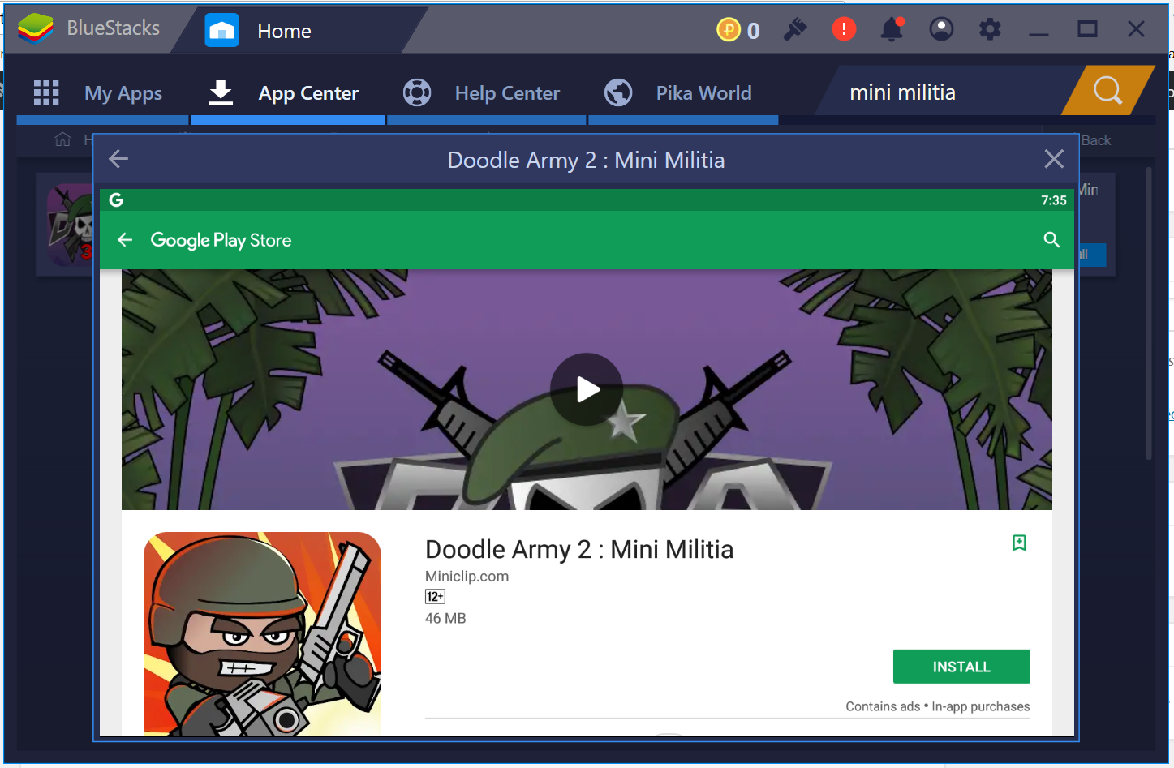Click the Back link behind the popup

coord(1096,140)
